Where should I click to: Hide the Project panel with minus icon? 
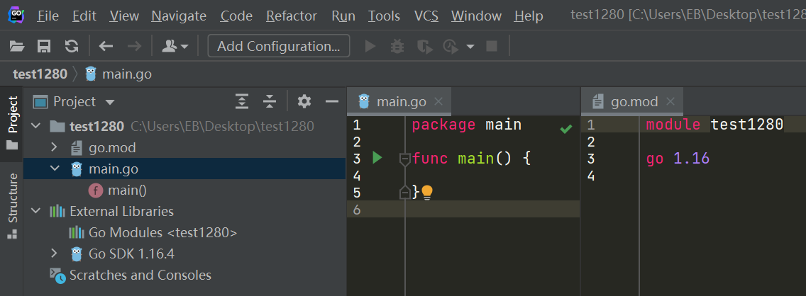[332, 101]
